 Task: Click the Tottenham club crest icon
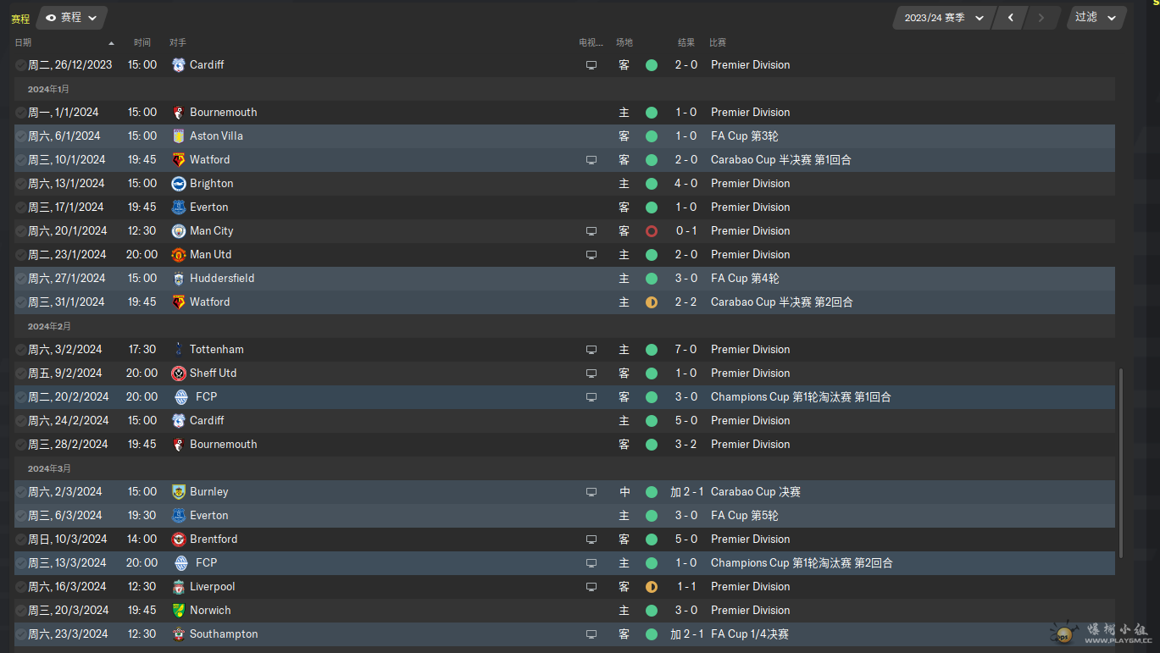click(x=179, y=349)
